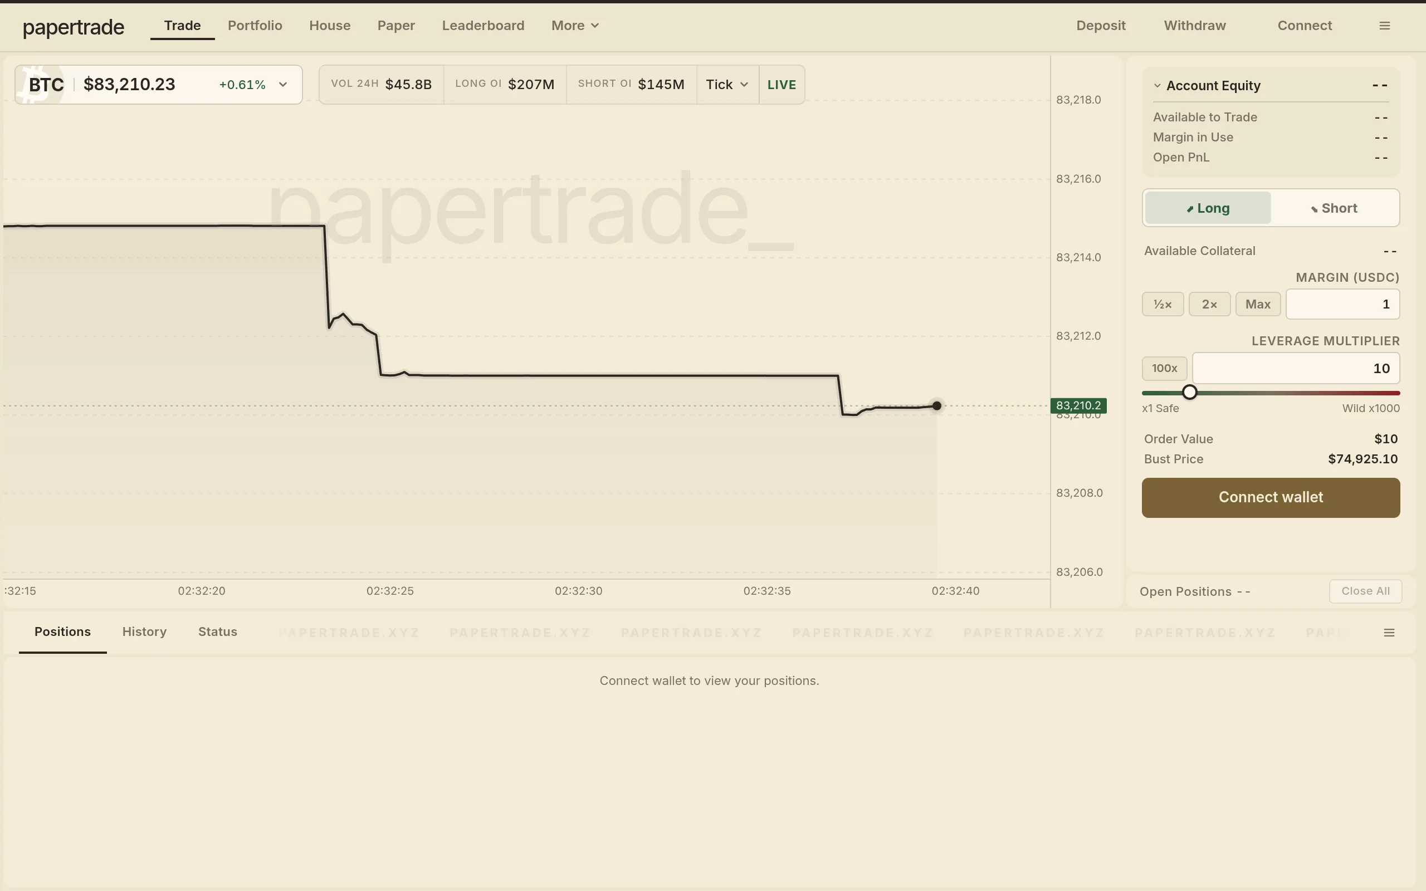Toggle the LIVE chart indicator
Screen dimensions: 1426x891
[782, 84]
